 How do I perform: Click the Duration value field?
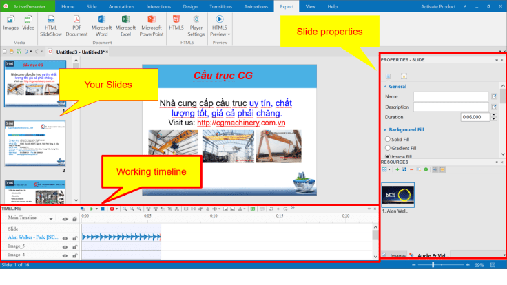click(475, 117)
